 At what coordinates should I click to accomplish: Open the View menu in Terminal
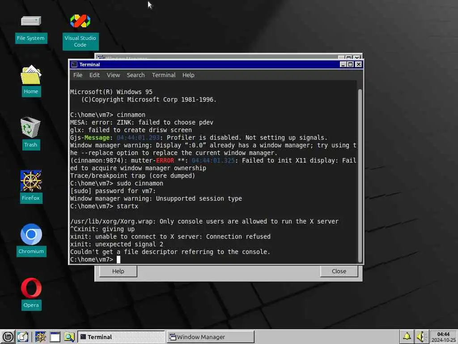(x=113, y=75)
